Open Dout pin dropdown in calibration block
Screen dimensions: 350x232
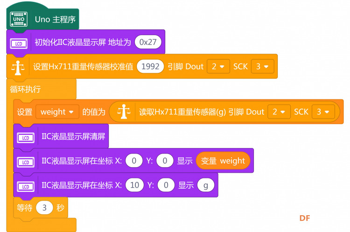(218, 66)
